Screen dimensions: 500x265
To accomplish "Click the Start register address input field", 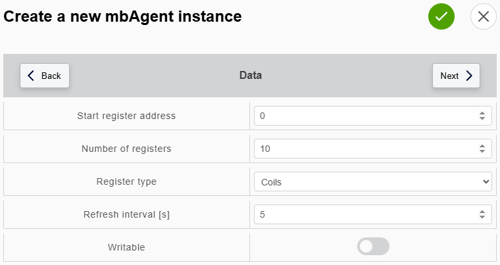I will (366, 116).
